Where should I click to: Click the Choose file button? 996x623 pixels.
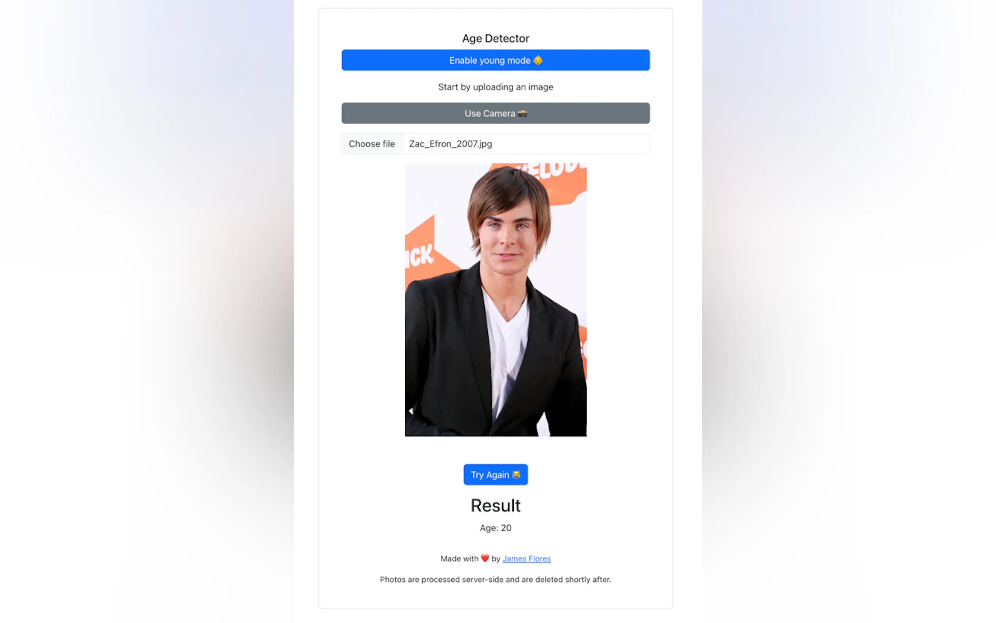[371, 144]
